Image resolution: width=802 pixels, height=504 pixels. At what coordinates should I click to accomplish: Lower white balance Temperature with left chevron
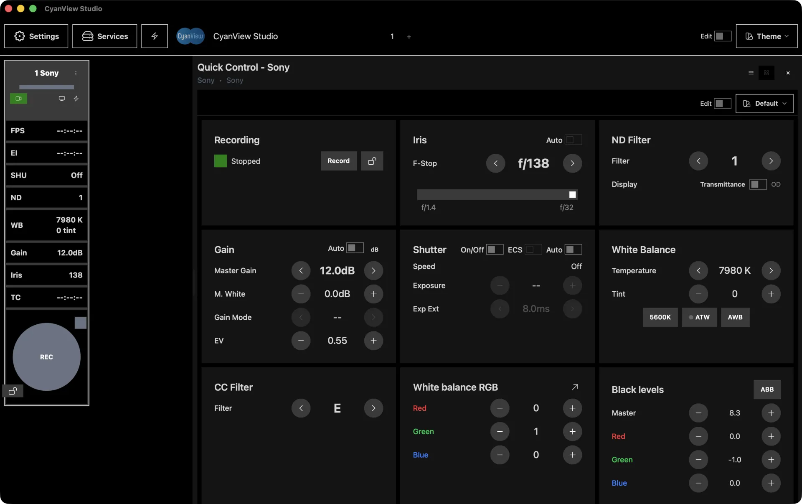[698, 270]
